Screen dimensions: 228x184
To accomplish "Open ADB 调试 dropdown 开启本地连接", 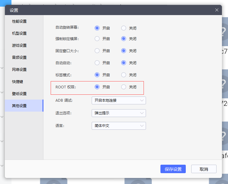I will [x=119, y=100].
